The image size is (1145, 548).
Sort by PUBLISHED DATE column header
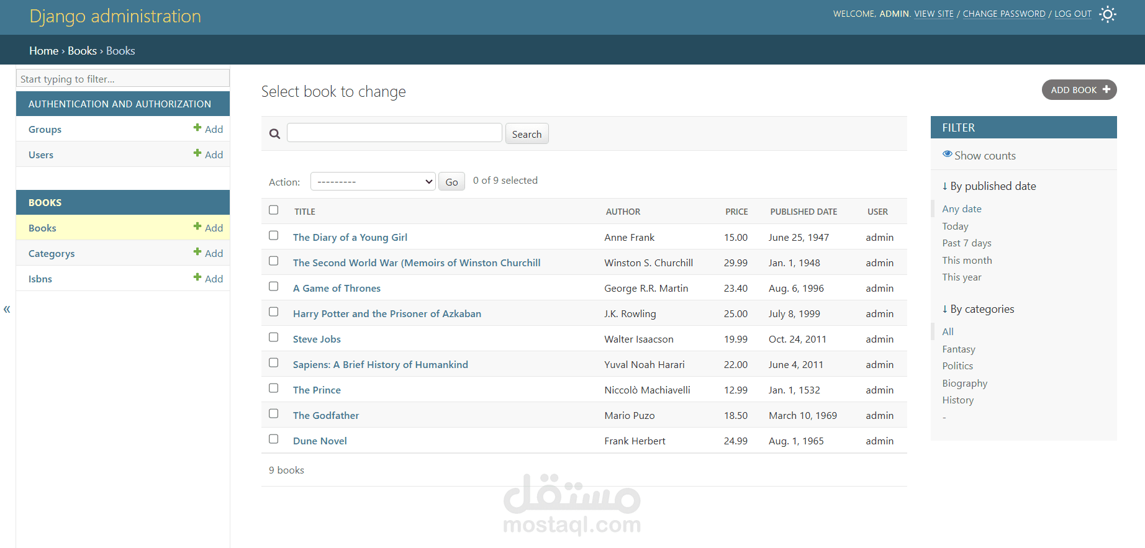[803, 212]
